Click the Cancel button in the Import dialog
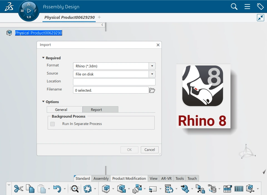267x195 pixels. [x=150, y=150]
